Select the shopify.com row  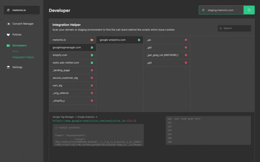[x=73, y=55]
